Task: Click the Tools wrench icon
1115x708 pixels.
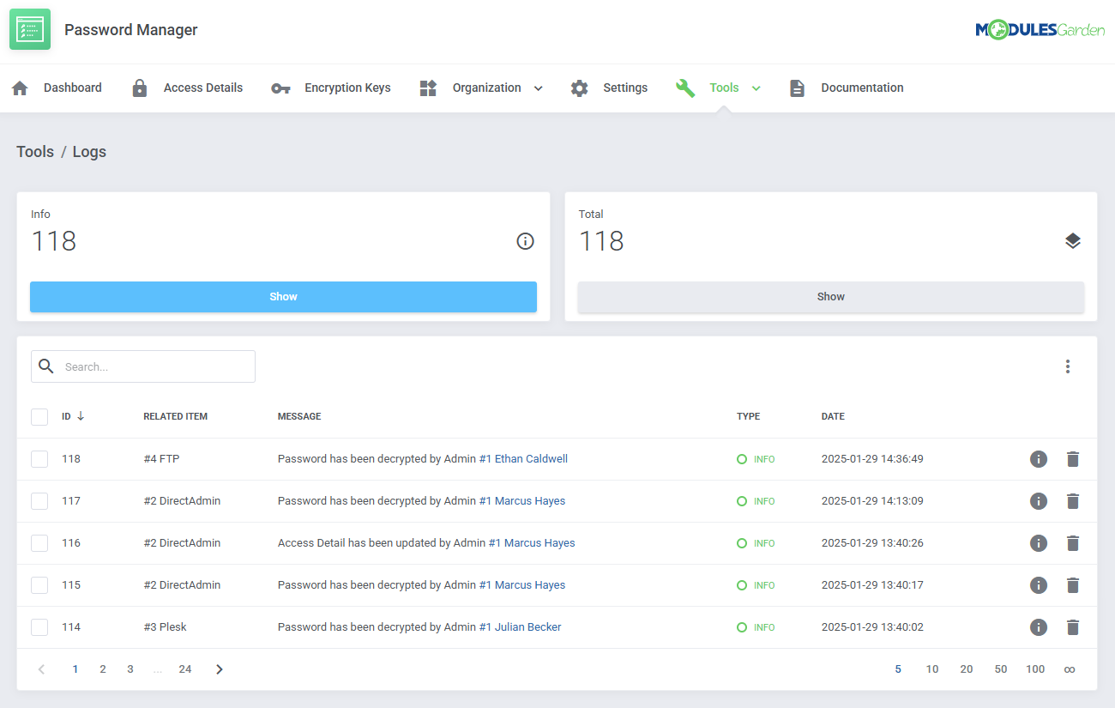Action: [685, 88]
